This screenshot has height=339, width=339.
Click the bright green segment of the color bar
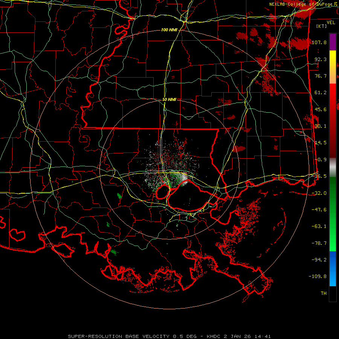pos(333,214)
